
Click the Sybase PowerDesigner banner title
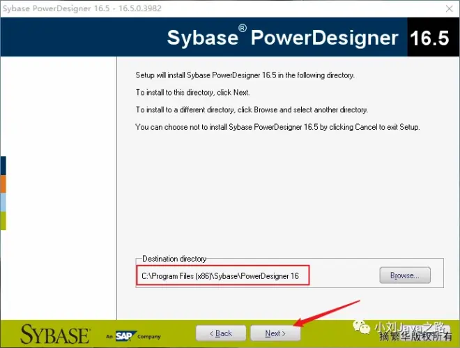282,37
